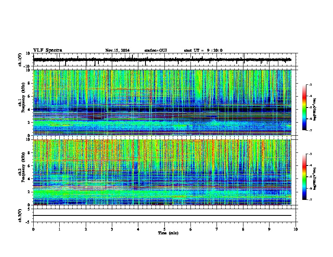Click the "VLF Spectra" plot title
Viewport: 333px width, 257px height.
pos(48,50)
